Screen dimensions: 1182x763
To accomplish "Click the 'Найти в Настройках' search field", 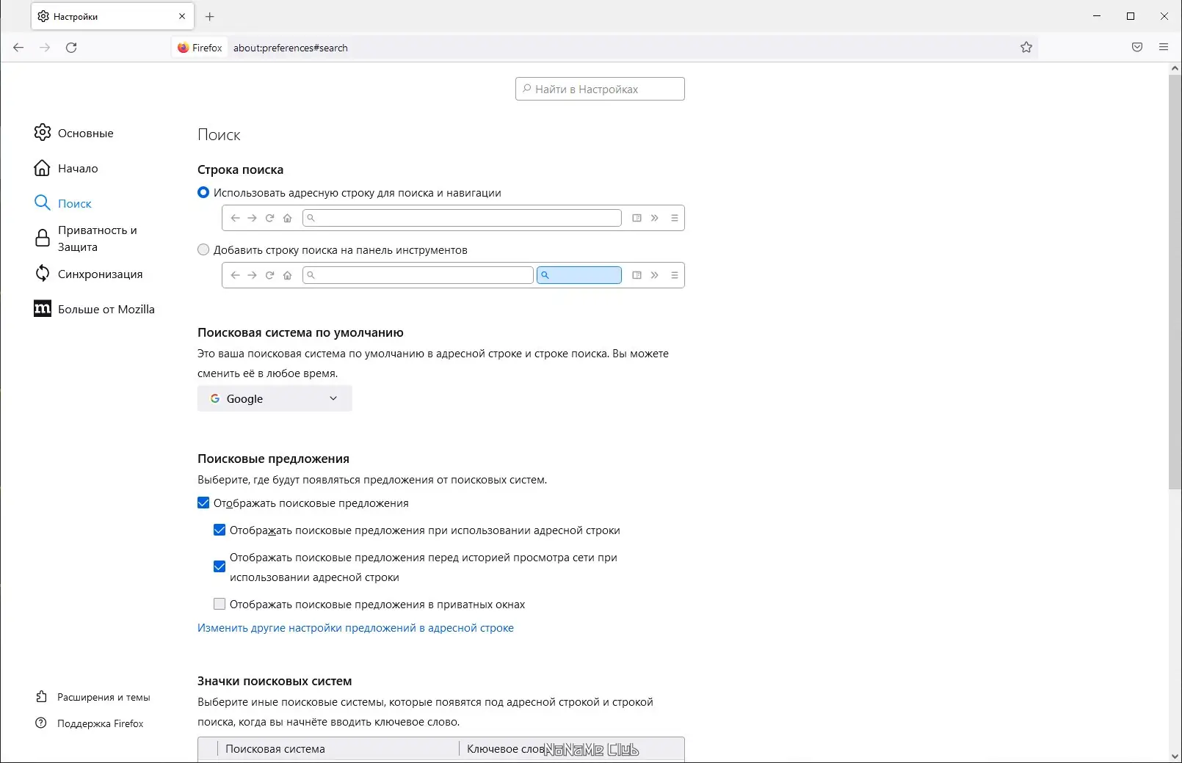I will tap(601, 90).
